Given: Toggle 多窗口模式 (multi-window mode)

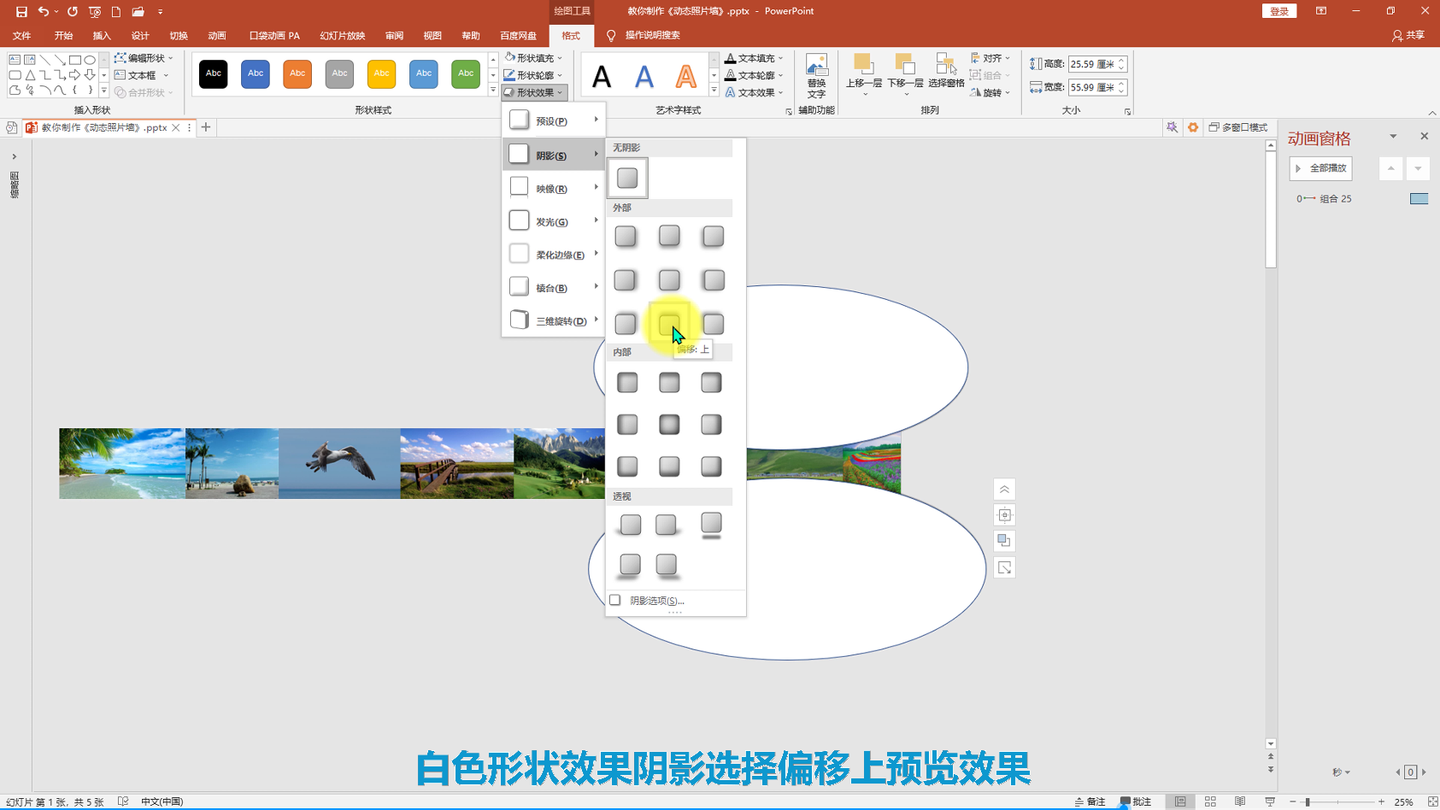Looking at the screenshot, I should pyautogui.click(x=1238, y=127).
